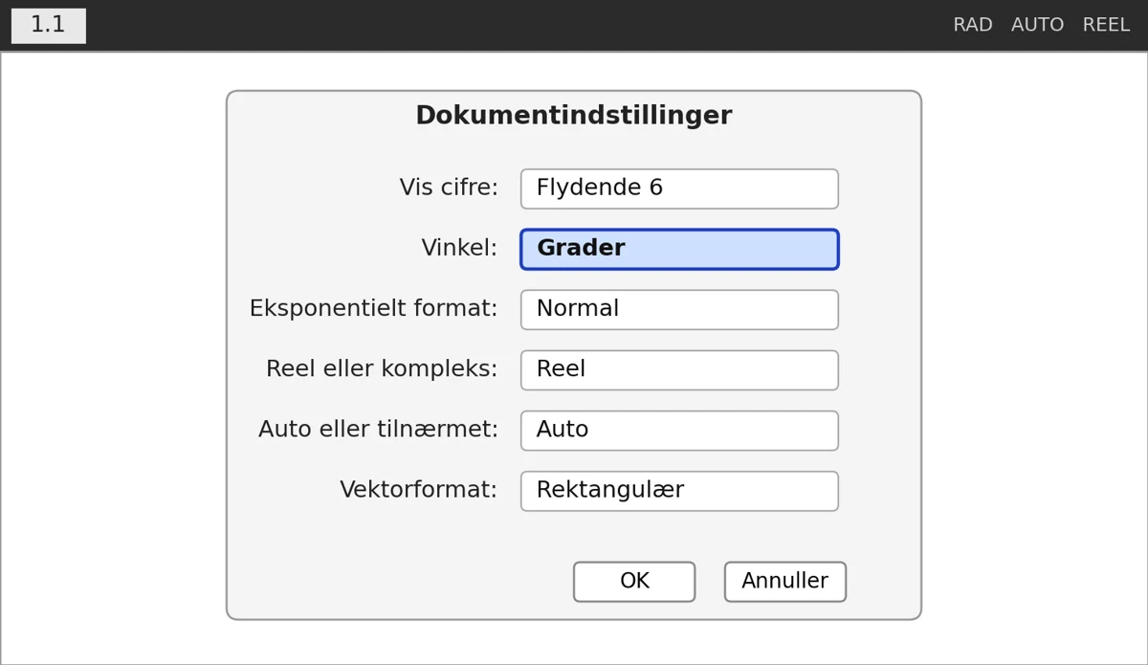The width and height of the screenshot is (1148, 665).
Task: Open the Reel eller kompleks dropdown
Action: coord(679,369)
